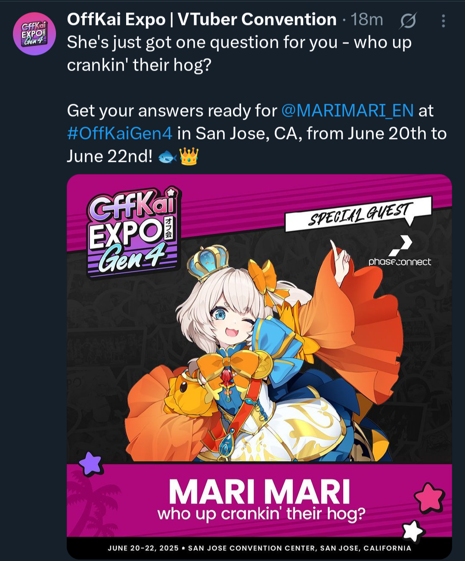Open the @MARIMARI_EN mention

click(347, 111)
